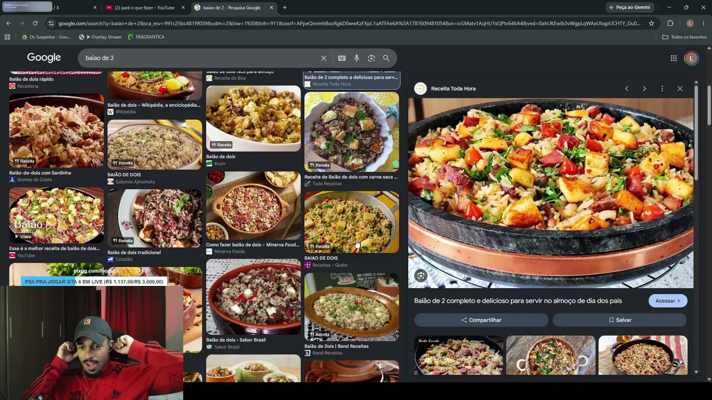The width and height of the screenshot is (712, 400).
Task: Switch to the X tab
Action: (50, 8)
